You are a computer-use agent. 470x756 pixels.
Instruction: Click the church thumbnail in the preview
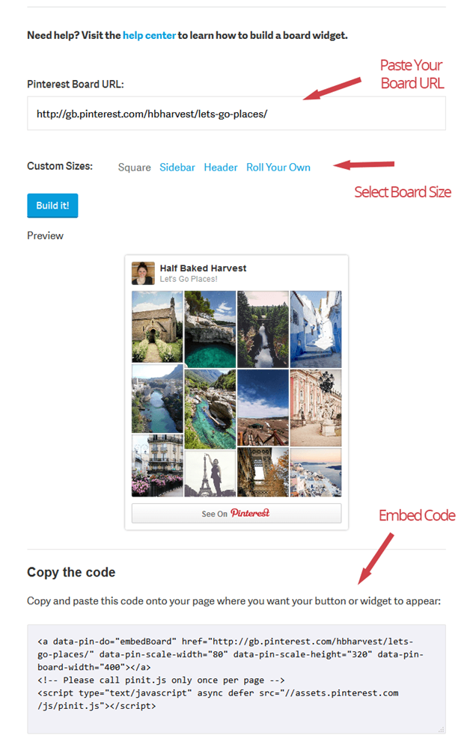(157, 325)
